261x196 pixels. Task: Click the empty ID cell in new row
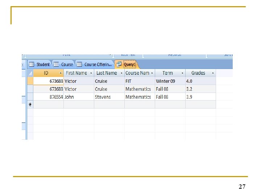(x=48, y=105)
